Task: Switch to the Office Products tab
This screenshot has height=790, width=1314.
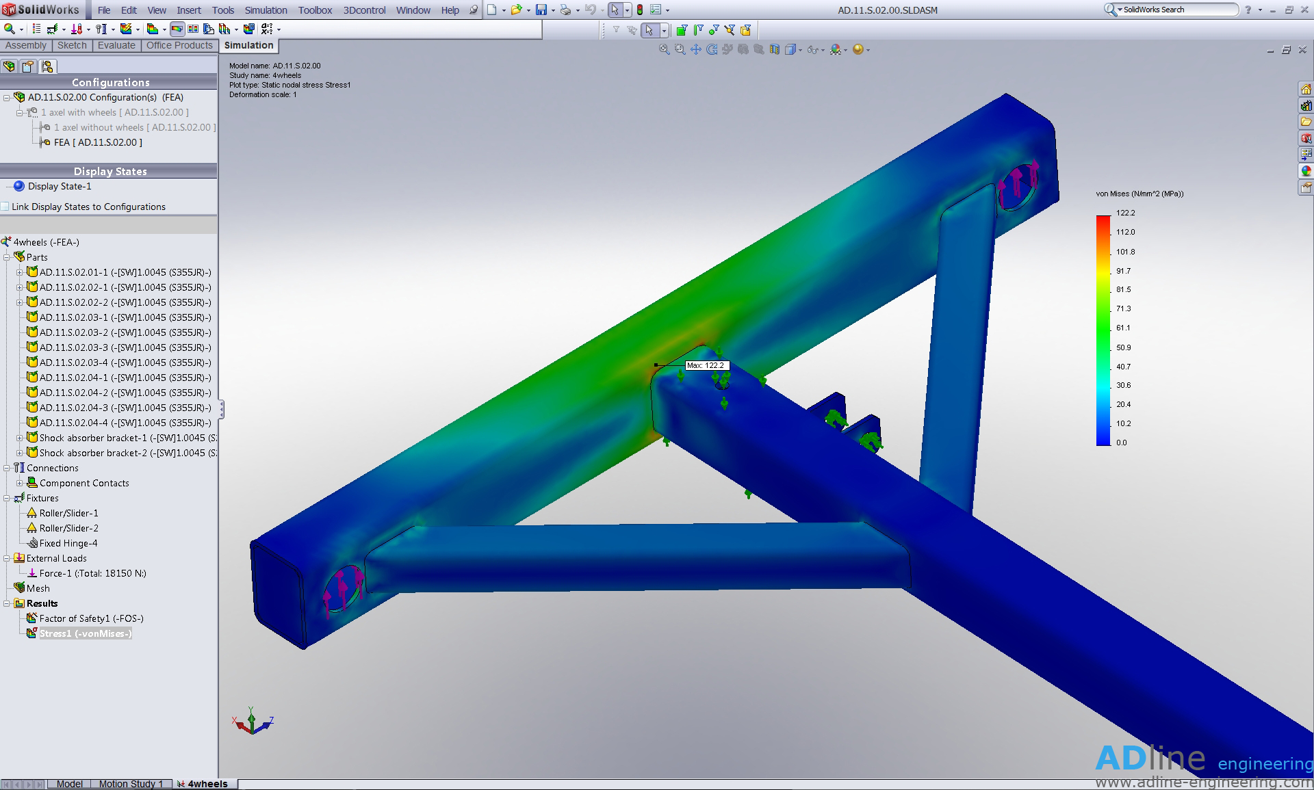Action: point(179,45)
